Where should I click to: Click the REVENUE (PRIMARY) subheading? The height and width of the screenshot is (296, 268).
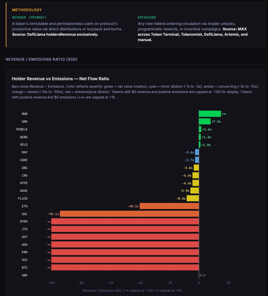pos(29,18)
